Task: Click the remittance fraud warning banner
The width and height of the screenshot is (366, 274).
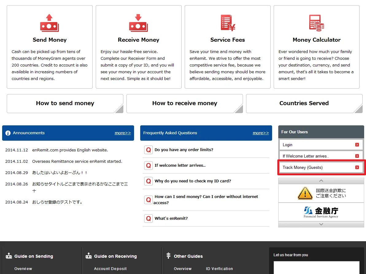Action: 321,193
